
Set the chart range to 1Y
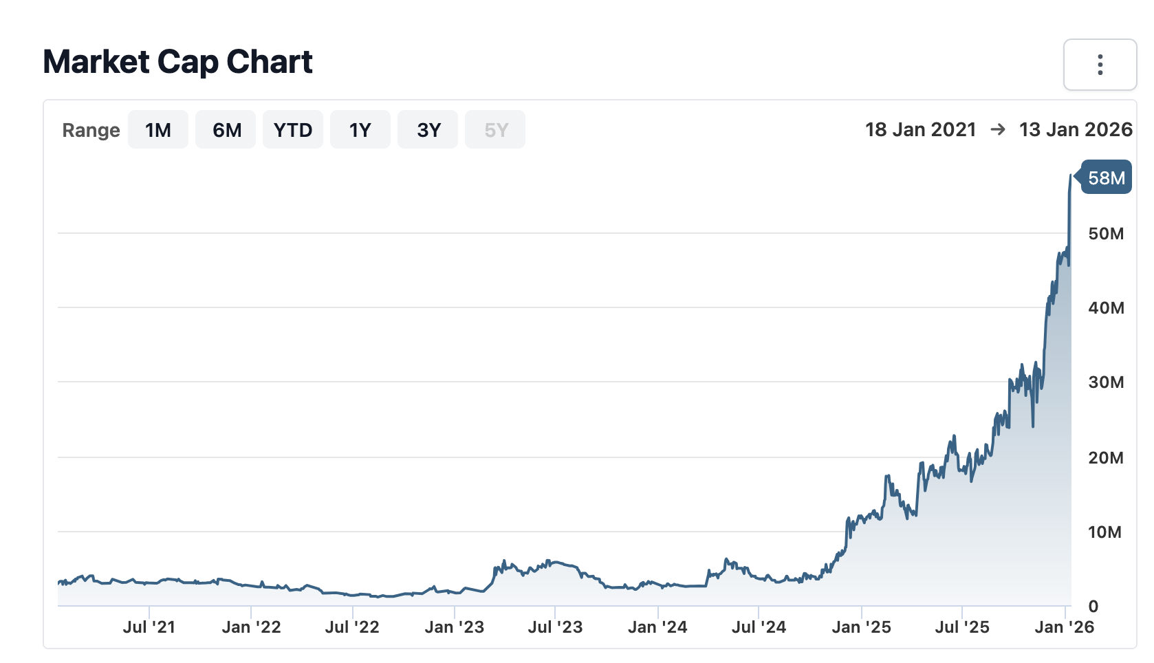pyautogui.click(x=360, y=130)
